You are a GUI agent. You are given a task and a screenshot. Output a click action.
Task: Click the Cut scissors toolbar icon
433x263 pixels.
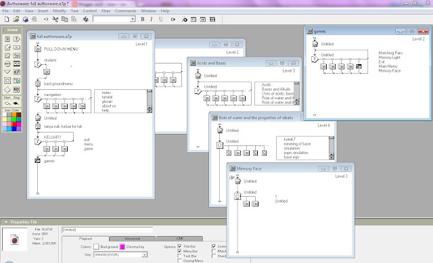pyautogui.click(x=55, y=19)
